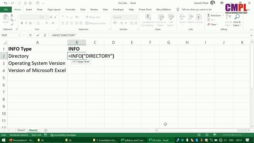Switch to Sheet1 tab
The image size is (254, 143).
[21, 130]
